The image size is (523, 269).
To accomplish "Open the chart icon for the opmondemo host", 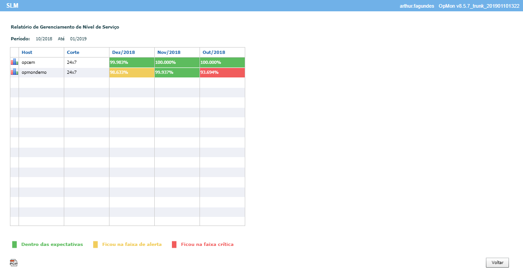I will (x=14, y=72).
